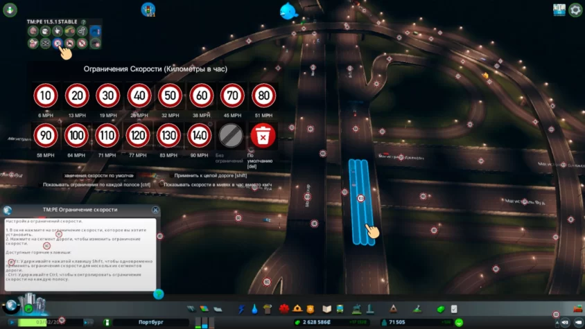Pick the 70 km/h speed limit
Image resolution: width=585 pixels, height=329 pixels.
click(x=232, y=96)
